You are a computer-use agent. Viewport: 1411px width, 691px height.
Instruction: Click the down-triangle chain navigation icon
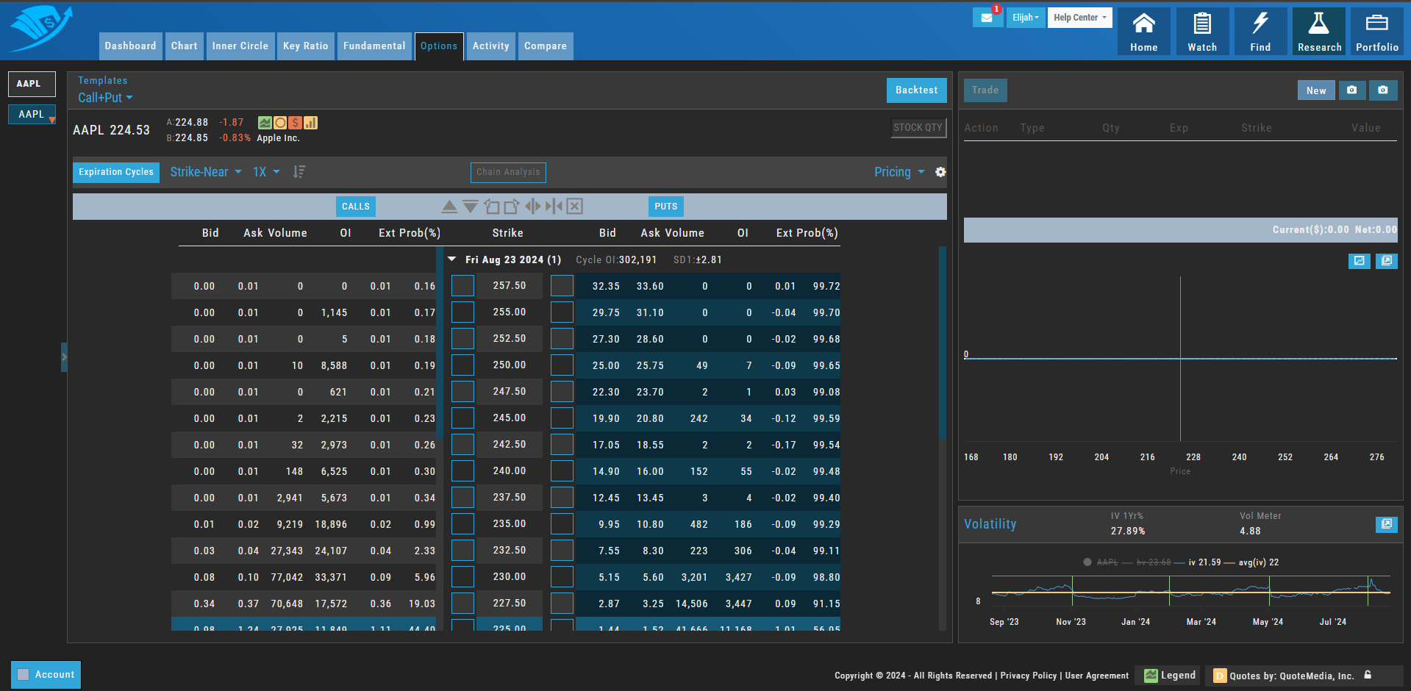point(471,207)
